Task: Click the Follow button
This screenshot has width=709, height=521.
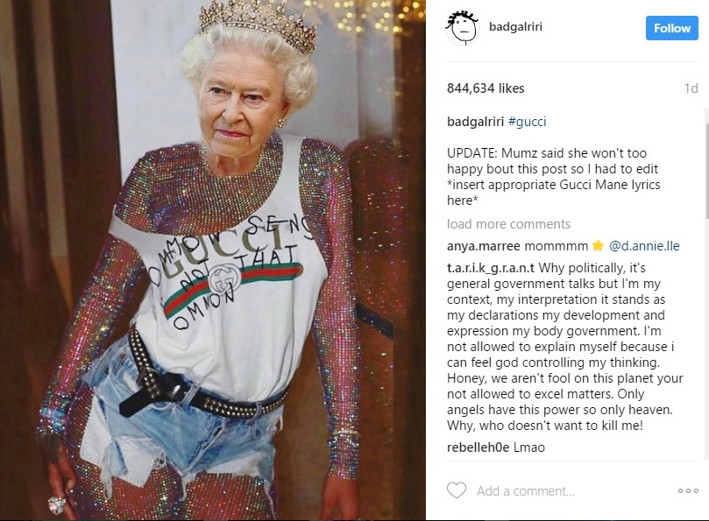Action: [671, 28]
